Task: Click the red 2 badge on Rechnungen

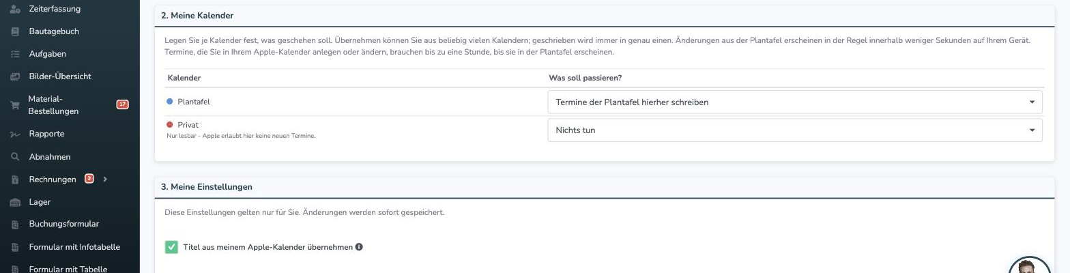Action: (89, 179)
